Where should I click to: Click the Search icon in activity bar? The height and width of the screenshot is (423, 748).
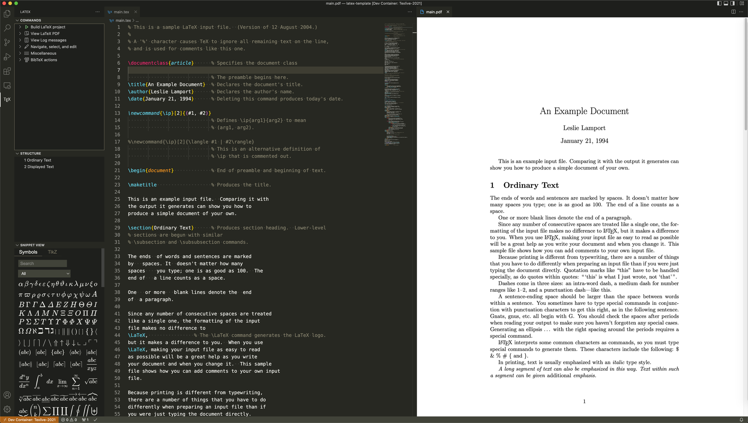[7, 28]
